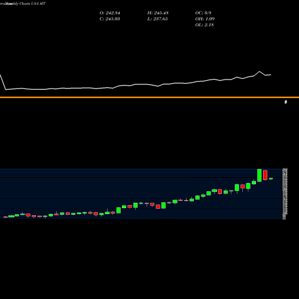This screenshot has width=299, height=299.
Task: Click the tallest green candlestick near the right
Action: pyautogui.click(x=260, y=175)
